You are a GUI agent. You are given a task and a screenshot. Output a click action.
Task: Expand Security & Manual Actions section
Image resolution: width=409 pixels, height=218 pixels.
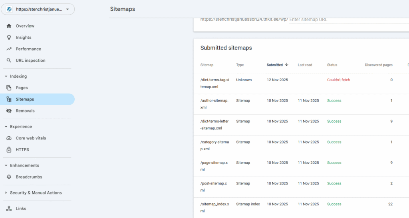6,193
